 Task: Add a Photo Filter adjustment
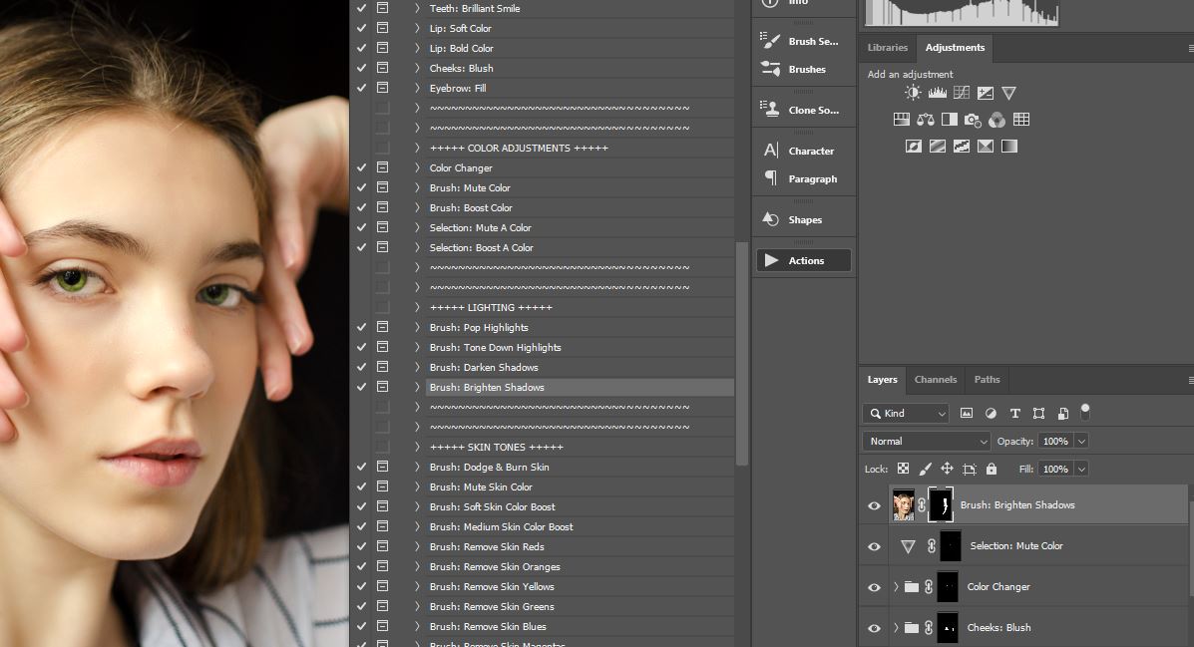973,120
